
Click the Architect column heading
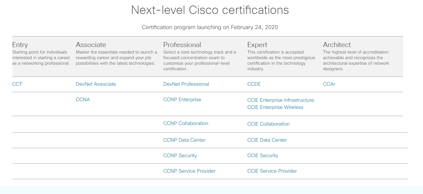click(x=337, y=45)
